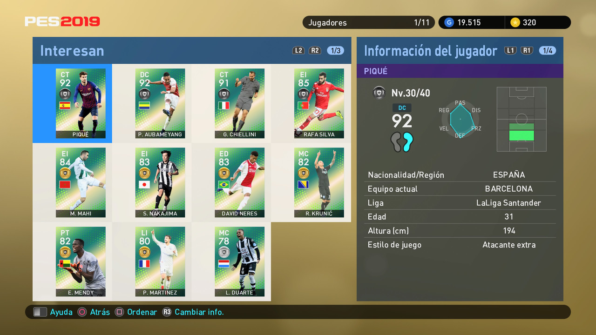Click the silver ball badge on L. Duarte's card
Screen dimensions: 596x335
coord(223,252)
